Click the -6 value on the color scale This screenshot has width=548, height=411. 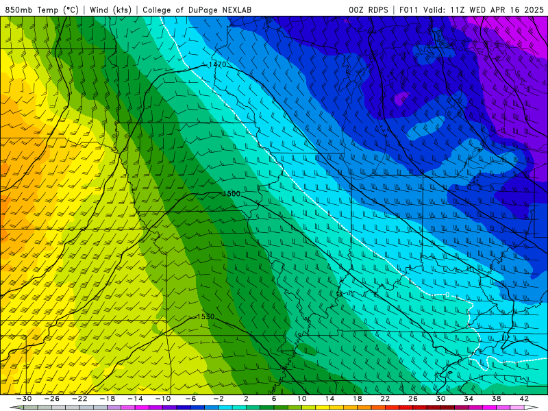190,399
